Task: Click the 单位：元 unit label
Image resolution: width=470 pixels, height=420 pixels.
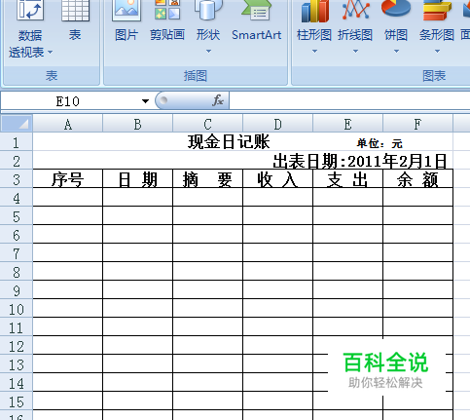Action: pos(380,143)
